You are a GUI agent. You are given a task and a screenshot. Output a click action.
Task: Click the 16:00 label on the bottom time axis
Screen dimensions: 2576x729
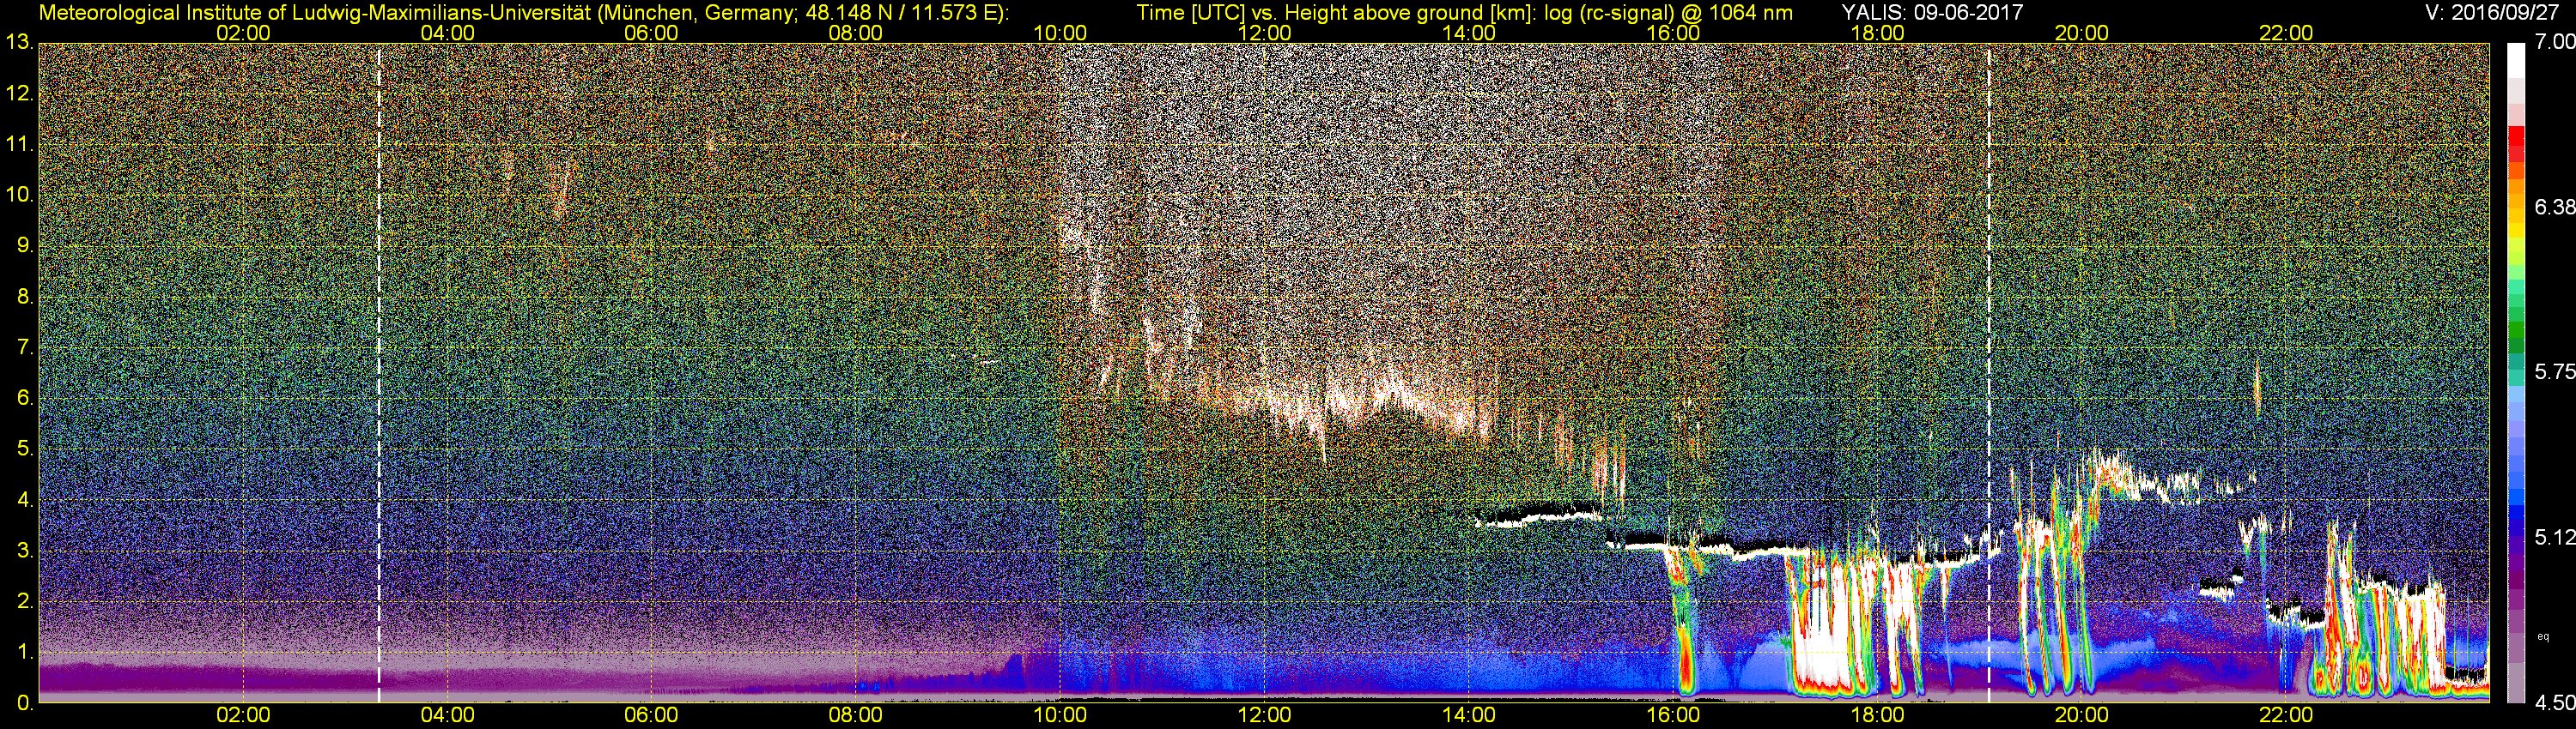1673,715
